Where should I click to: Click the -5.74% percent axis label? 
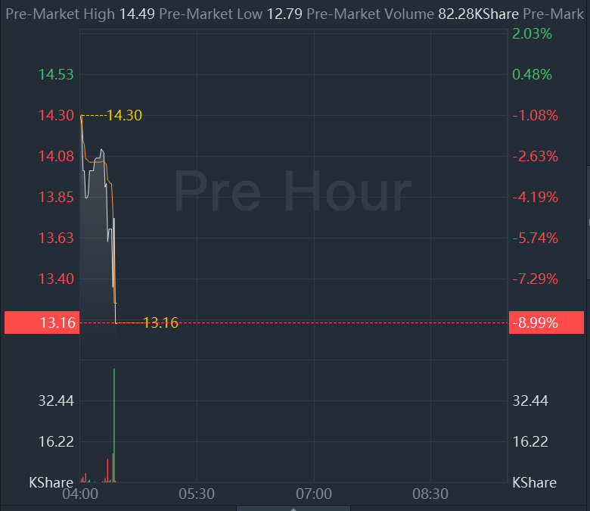(535, 238)
